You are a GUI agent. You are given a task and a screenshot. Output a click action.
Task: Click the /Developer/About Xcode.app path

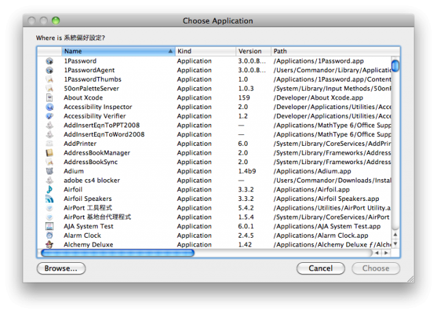(318, 97)
